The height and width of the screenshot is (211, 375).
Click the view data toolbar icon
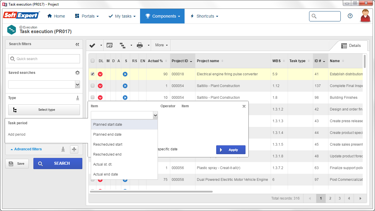point(110,45)
